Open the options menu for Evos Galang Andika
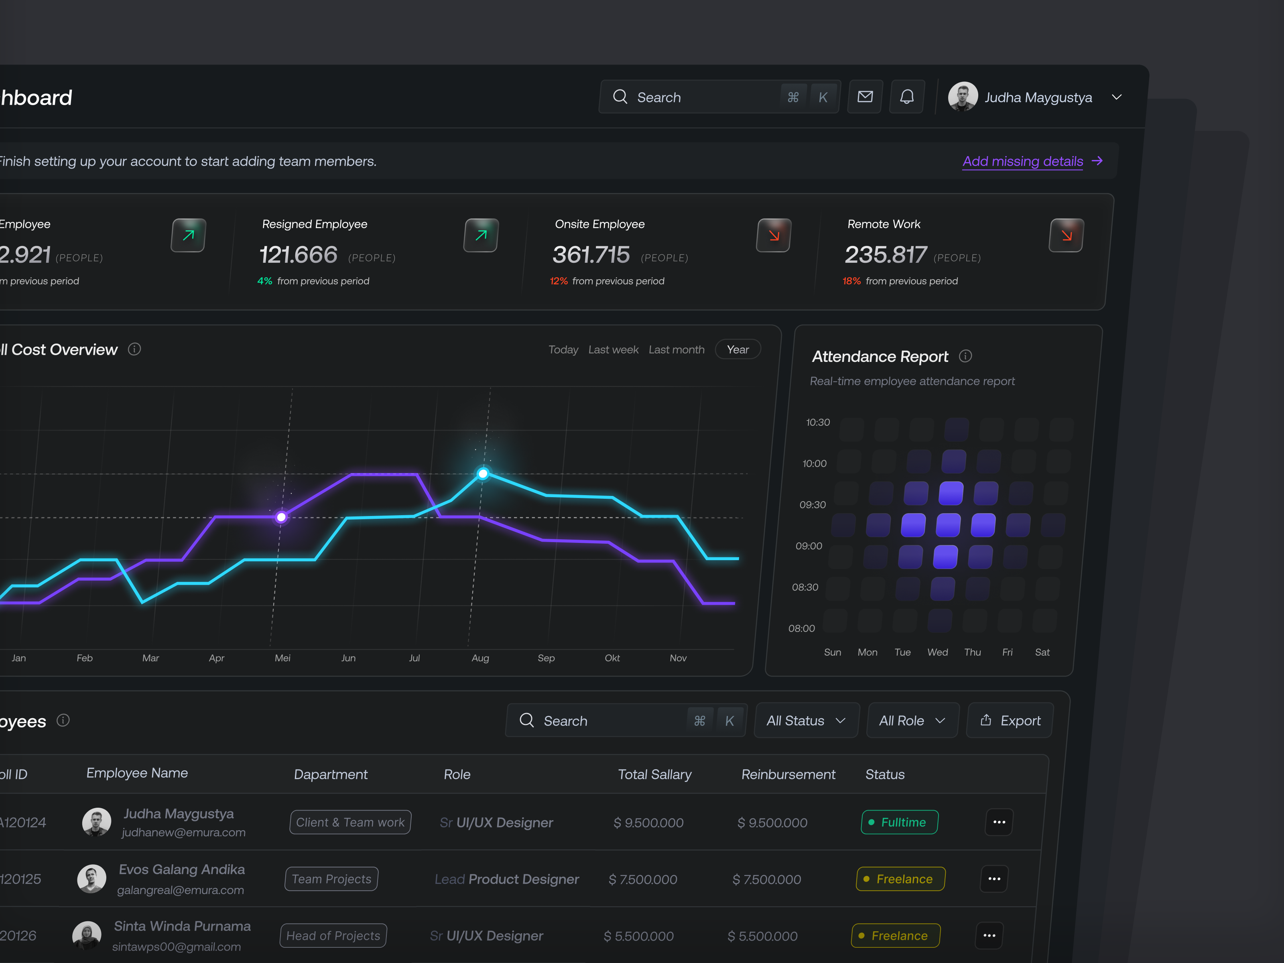This screenshot has height=963, width=1284. click(994, 879)
